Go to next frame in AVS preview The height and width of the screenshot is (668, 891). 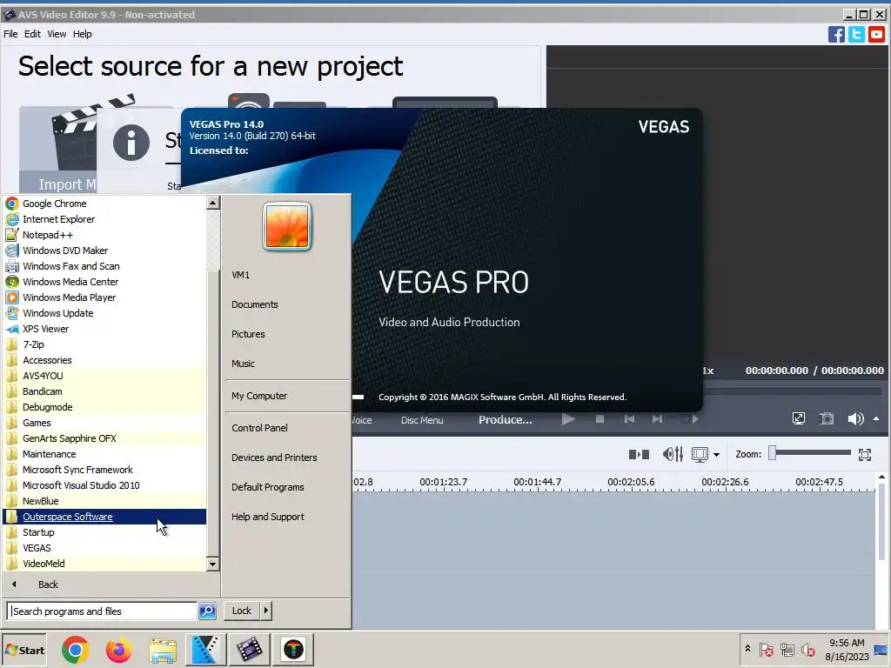658,419
